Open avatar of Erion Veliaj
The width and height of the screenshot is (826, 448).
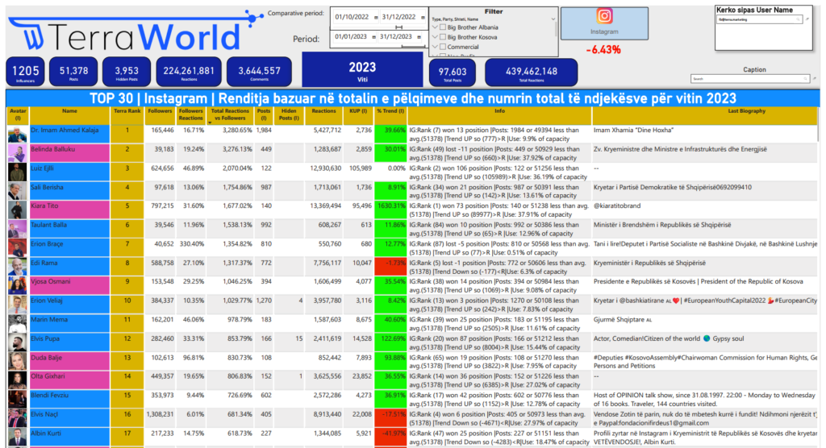point(18,305)
